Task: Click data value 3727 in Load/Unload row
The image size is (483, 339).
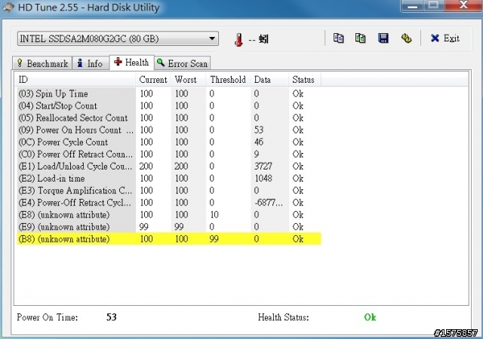Action: [263, 166]
